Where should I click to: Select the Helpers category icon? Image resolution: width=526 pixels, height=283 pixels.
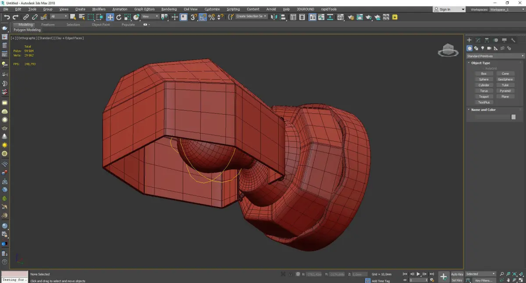pos(496,48)
